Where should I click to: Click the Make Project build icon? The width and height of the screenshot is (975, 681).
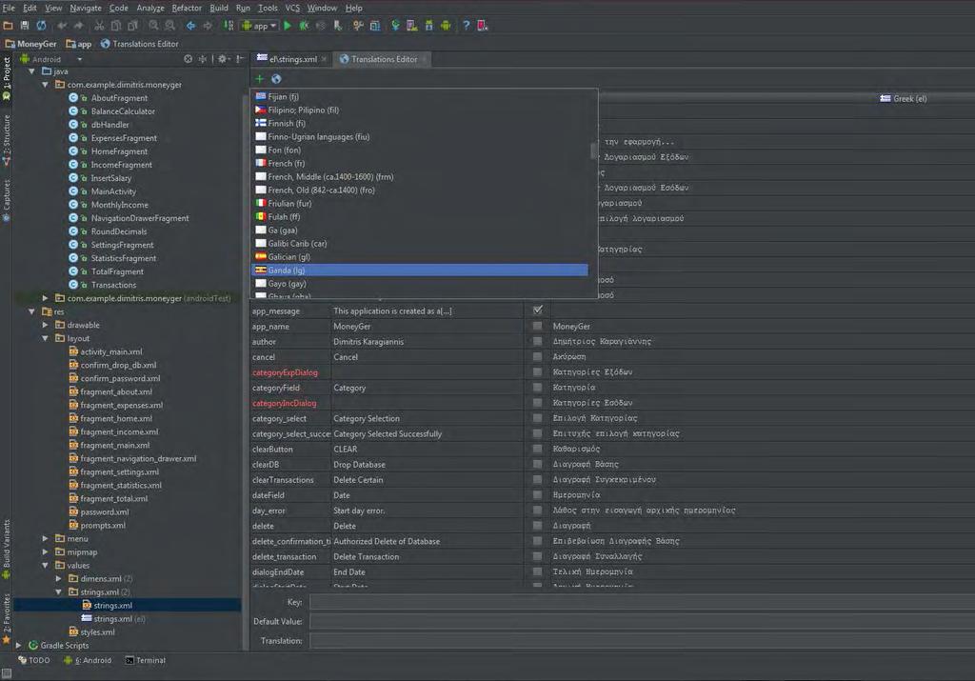229,26
